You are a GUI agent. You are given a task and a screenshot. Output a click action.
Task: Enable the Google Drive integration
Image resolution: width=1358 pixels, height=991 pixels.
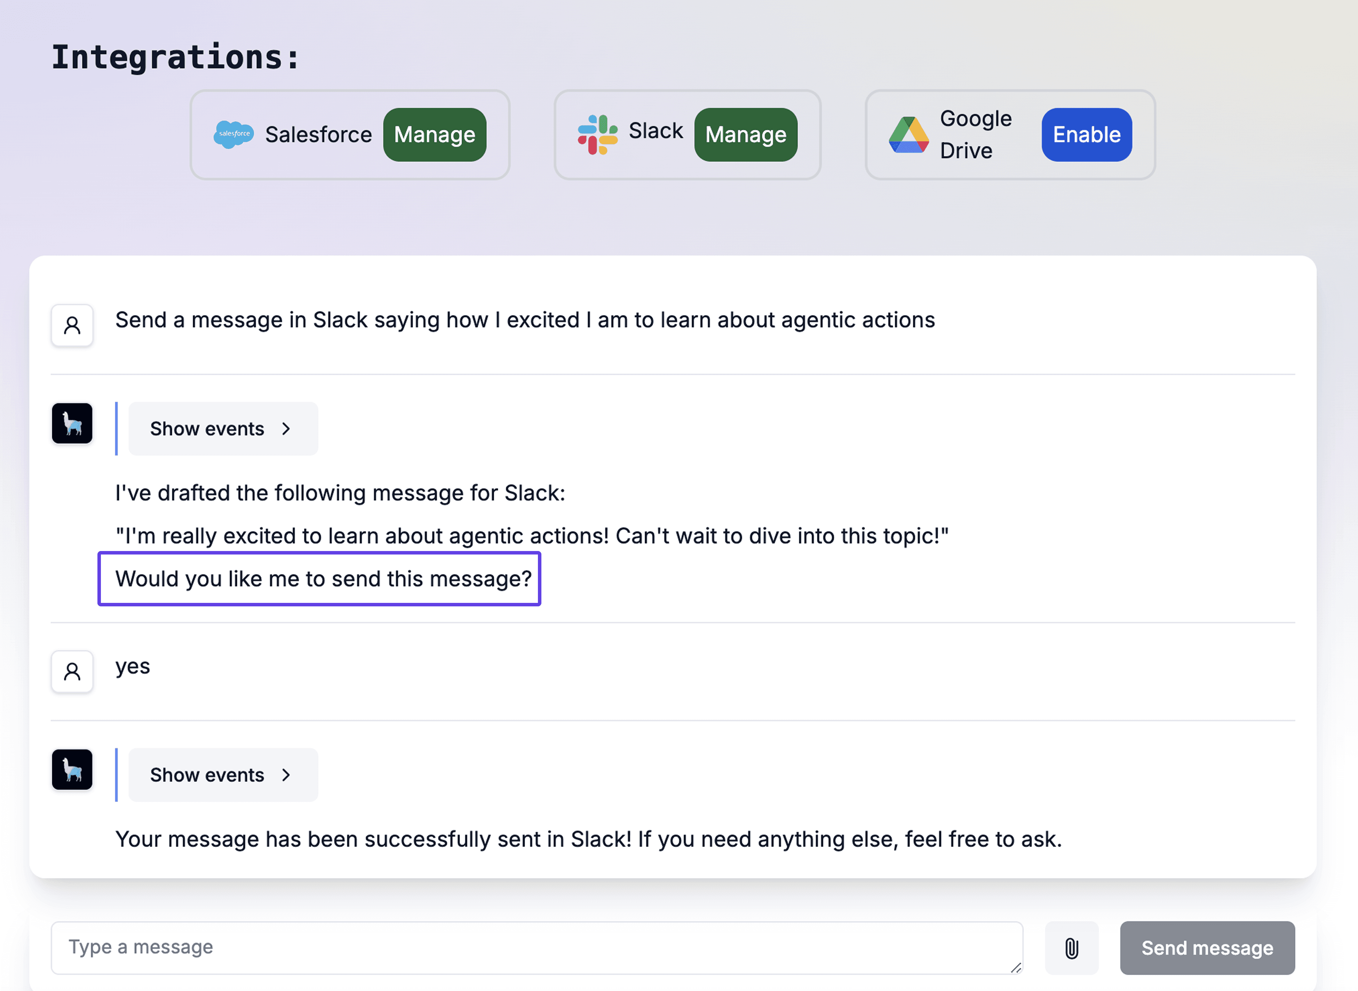coord(1086,135)
